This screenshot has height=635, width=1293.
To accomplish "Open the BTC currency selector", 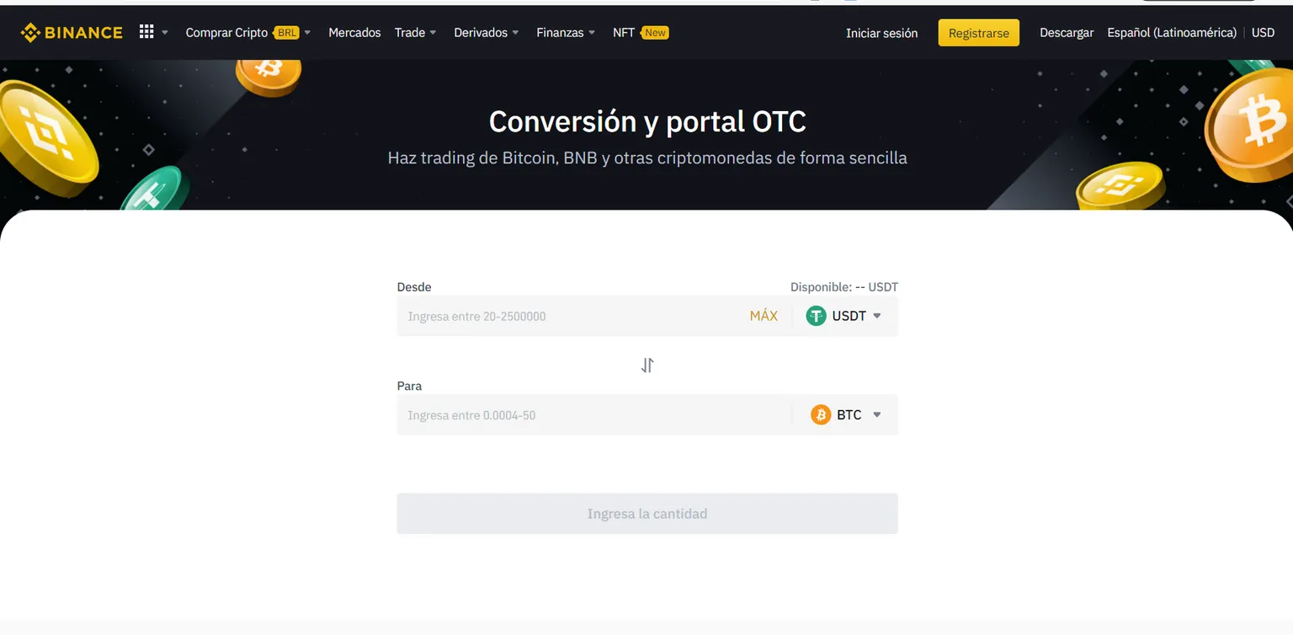I will pos(846,414).
